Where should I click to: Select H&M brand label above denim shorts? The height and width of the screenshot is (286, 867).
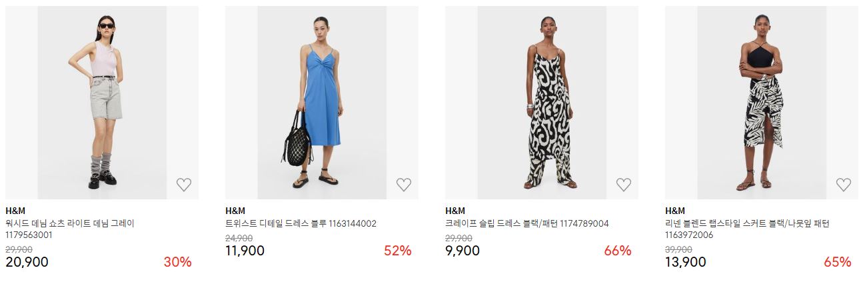[14, 211]
